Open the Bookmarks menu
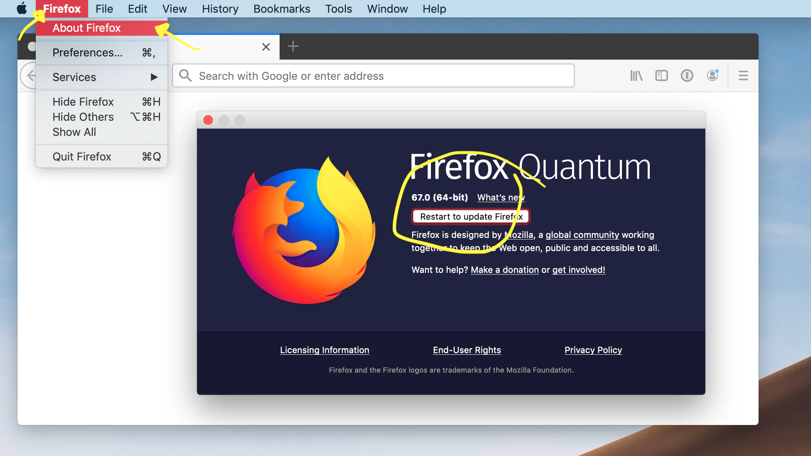 pyautogui.click(x=282, y=9)
